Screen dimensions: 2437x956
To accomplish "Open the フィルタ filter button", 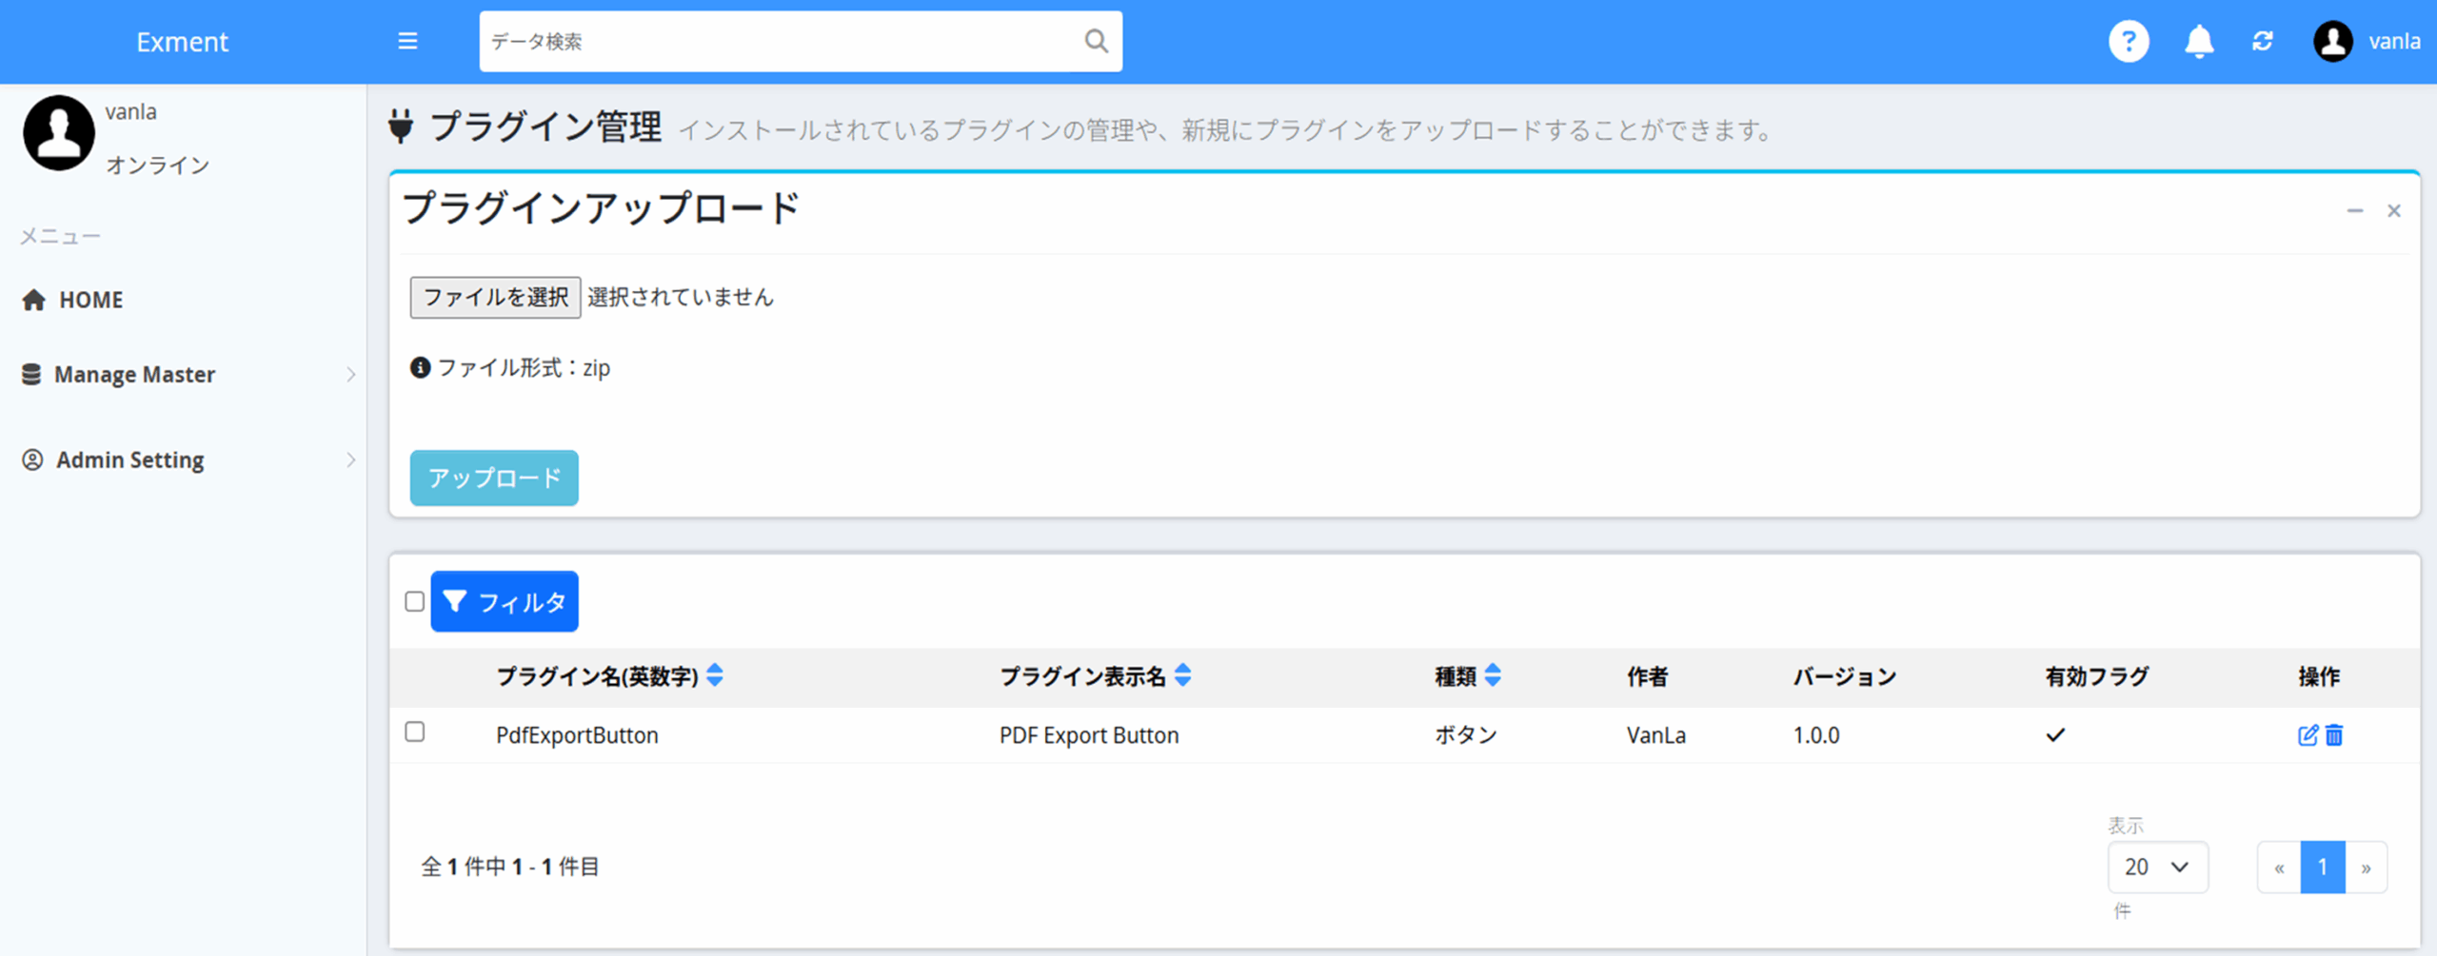I will click(x=505, y=601).
